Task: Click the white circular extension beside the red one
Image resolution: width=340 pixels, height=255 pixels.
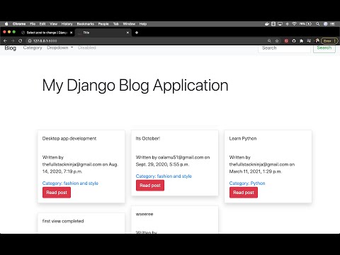Action: [294, 41]
